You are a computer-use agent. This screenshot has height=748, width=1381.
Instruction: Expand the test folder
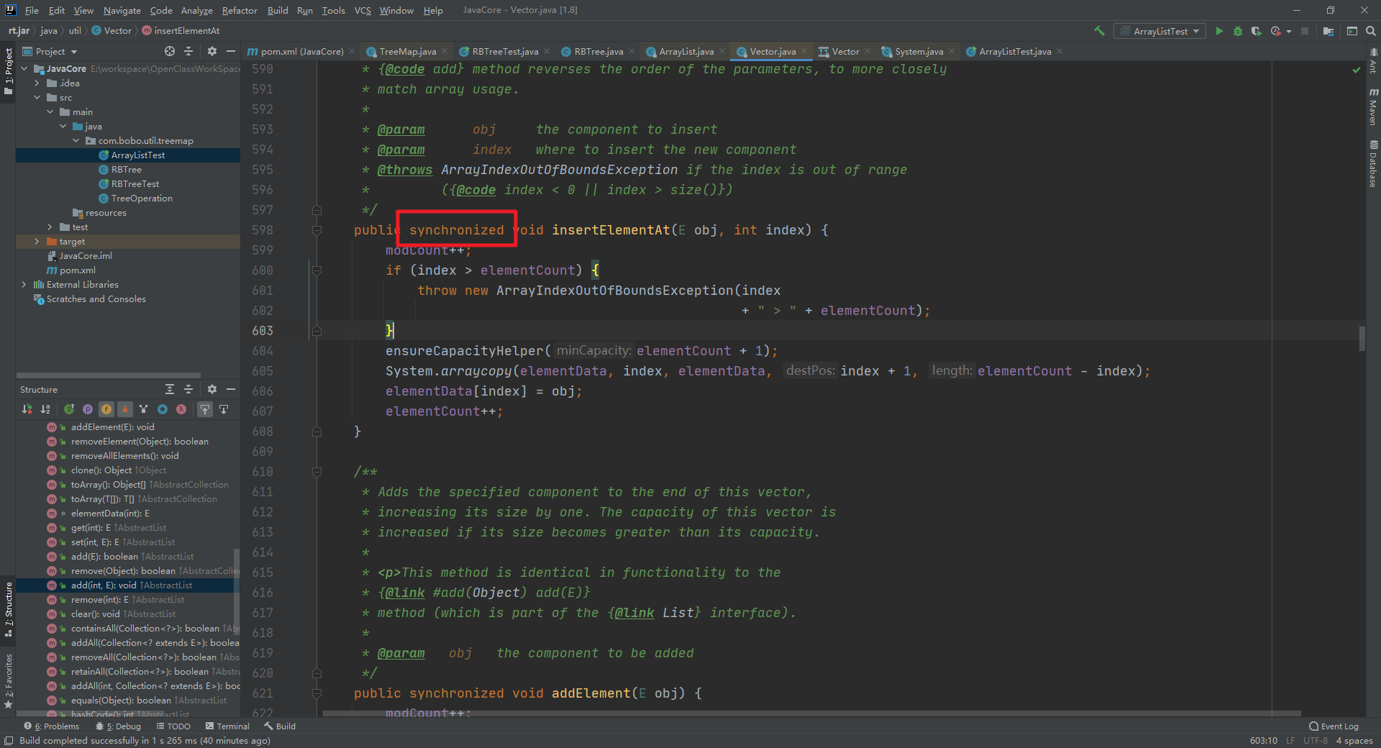(x=50, y=227)
